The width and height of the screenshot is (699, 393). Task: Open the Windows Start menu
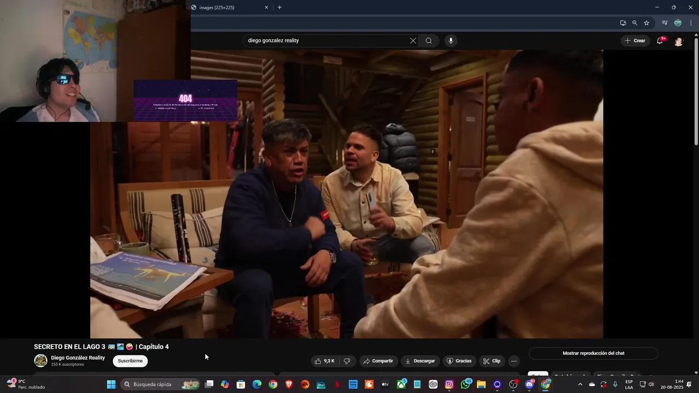tap(111, 384)
